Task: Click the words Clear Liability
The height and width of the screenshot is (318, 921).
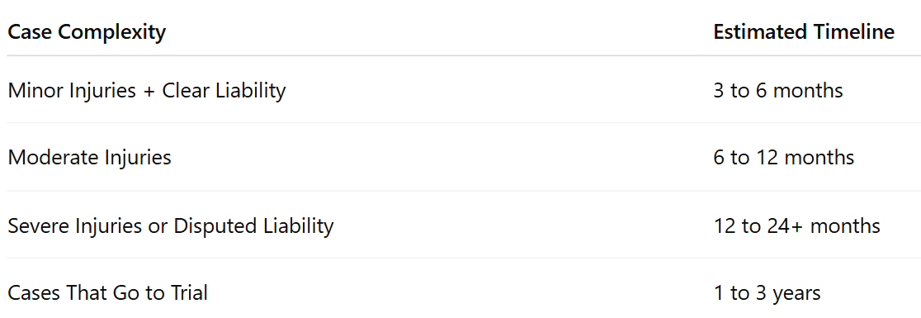Action: pos(224,91)
